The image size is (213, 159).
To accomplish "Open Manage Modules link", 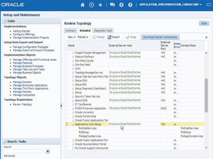I will pos(22,92).
